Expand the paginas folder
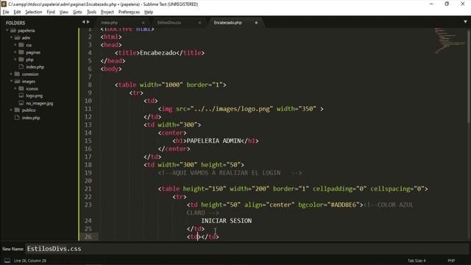This screenshot has height=265, width=471. coord(15,52)
